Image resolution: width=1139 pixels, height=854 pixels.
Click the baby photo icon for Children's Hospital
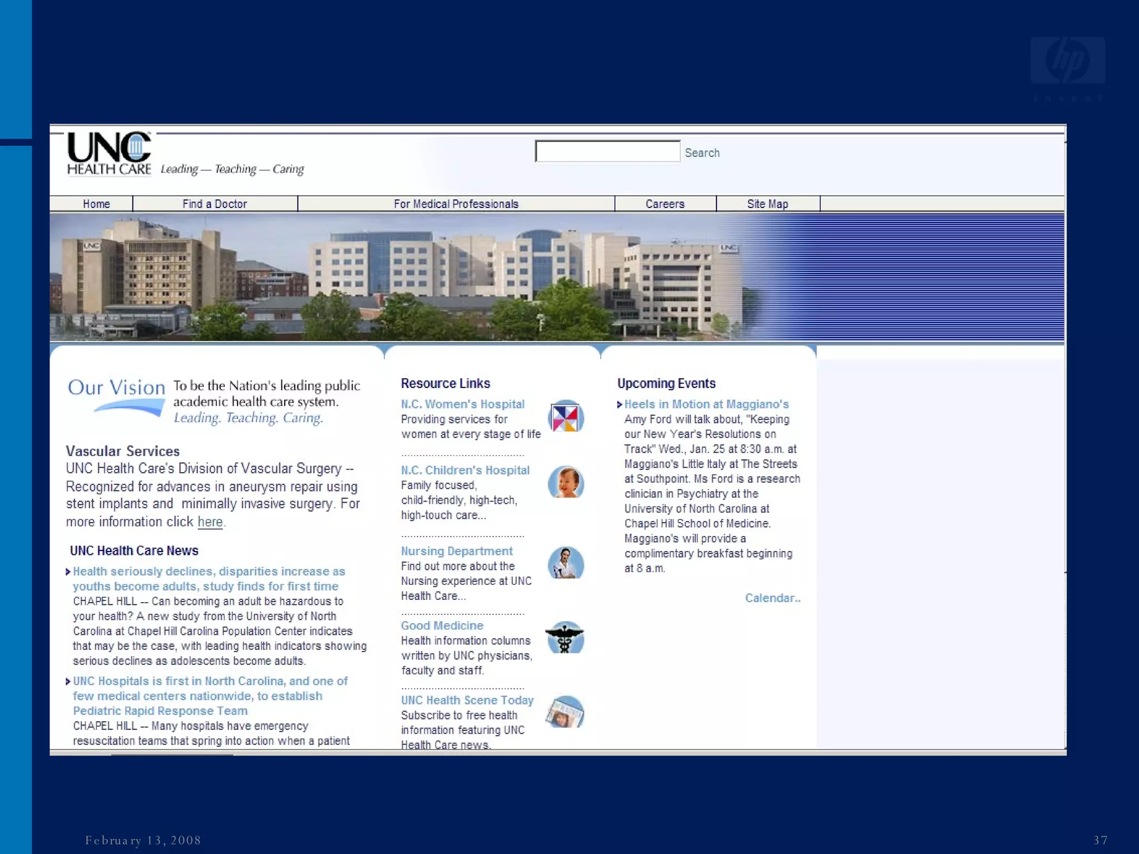click(566, 482)
